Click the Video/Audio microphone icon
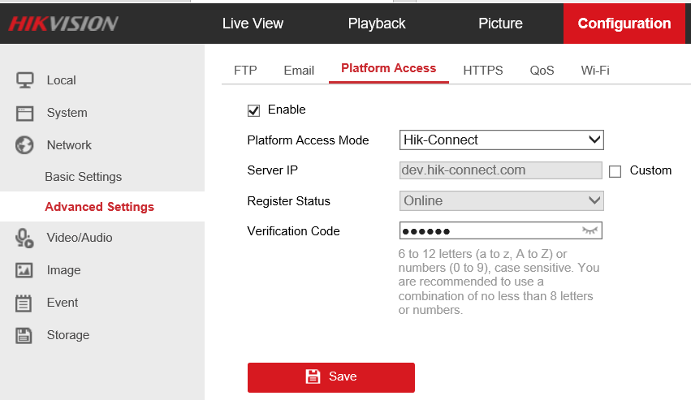The height and width of the screenshot is (400, 691). click(24, 238)
